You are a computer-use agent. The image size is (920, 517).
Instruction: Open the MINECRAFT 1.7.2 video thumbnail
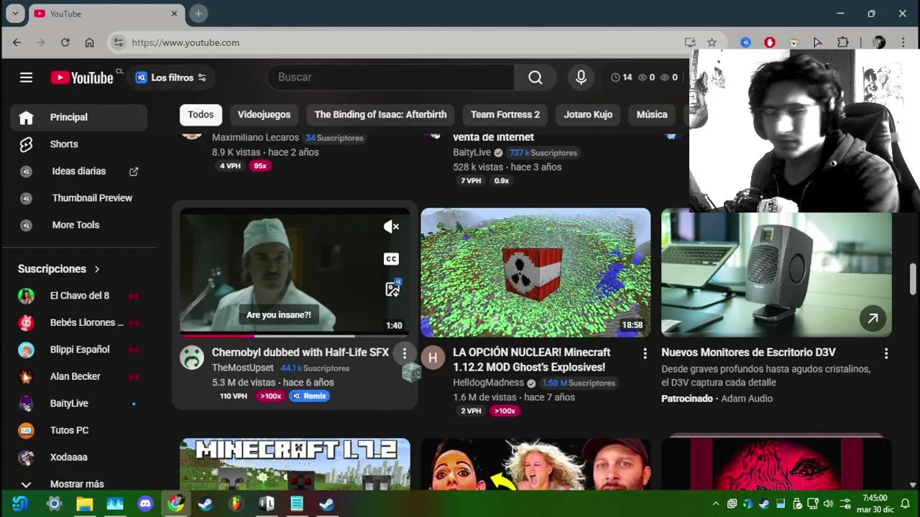coord(295,464)
